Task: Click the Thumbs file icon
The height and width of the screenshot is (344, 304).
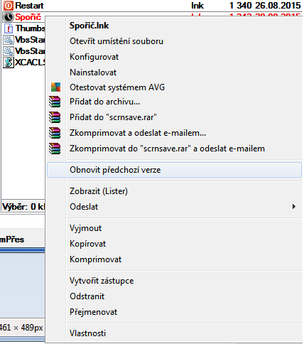Action: (9, 28)
